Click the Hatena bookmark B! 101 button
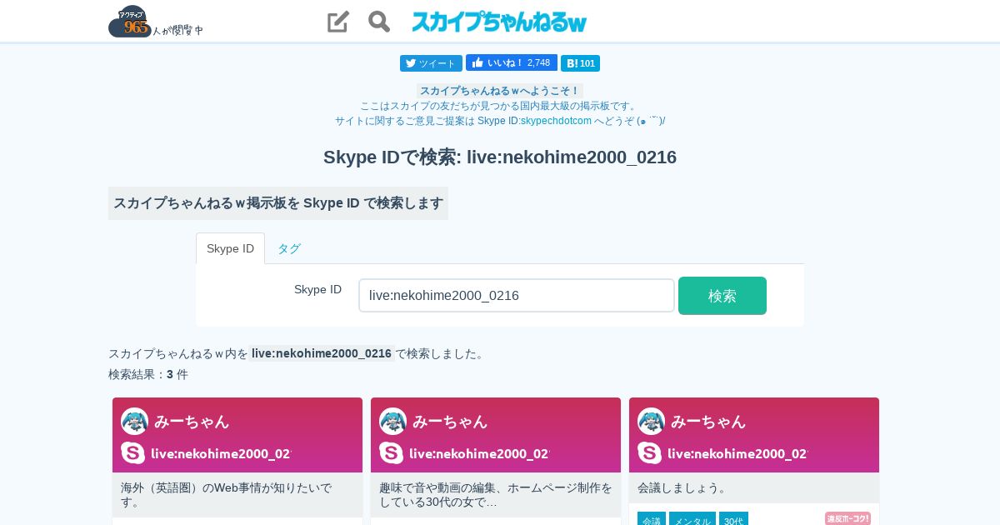The width and height of the screenshot is (1000, 525). pyautogui.click(x=580, y=63)
